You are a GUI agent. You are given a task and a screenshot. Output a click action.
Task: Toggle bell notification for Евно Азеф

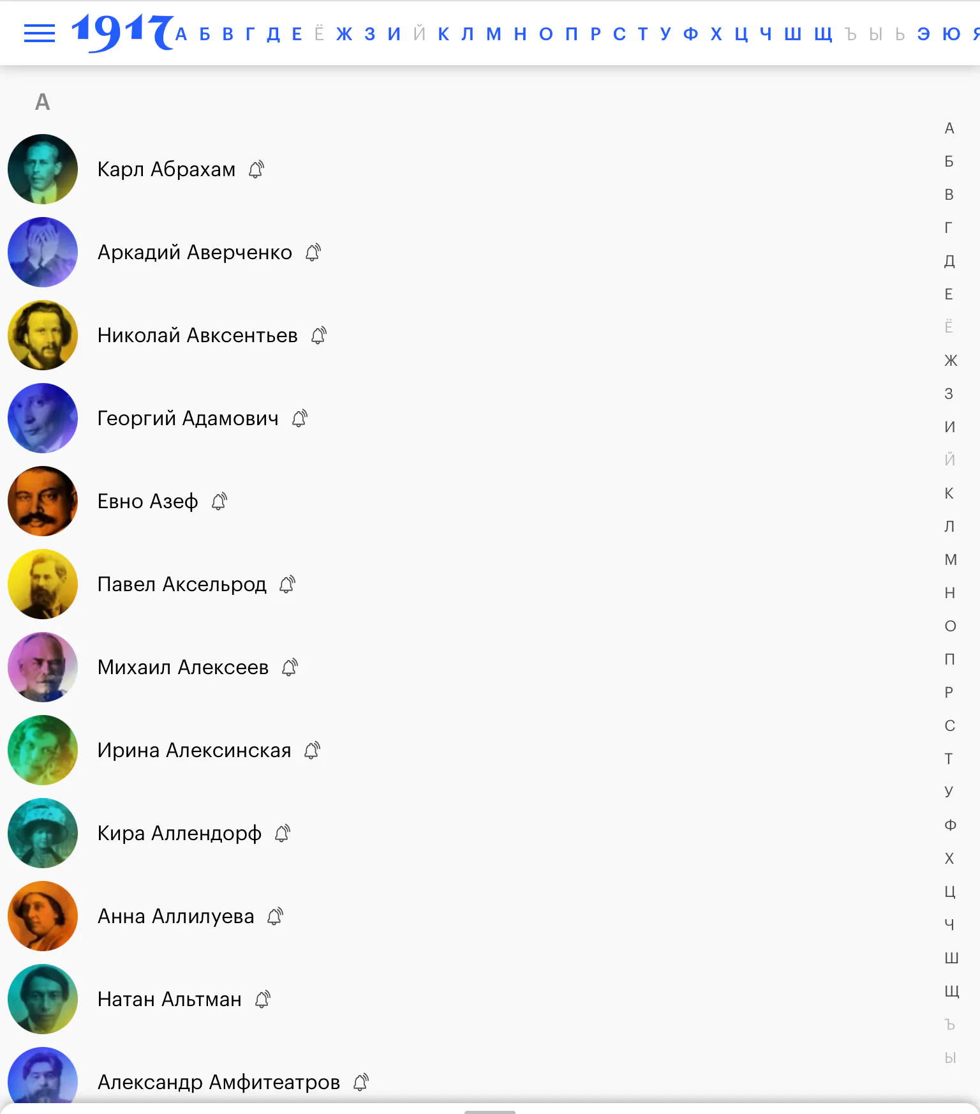click(x=219, y=501)
